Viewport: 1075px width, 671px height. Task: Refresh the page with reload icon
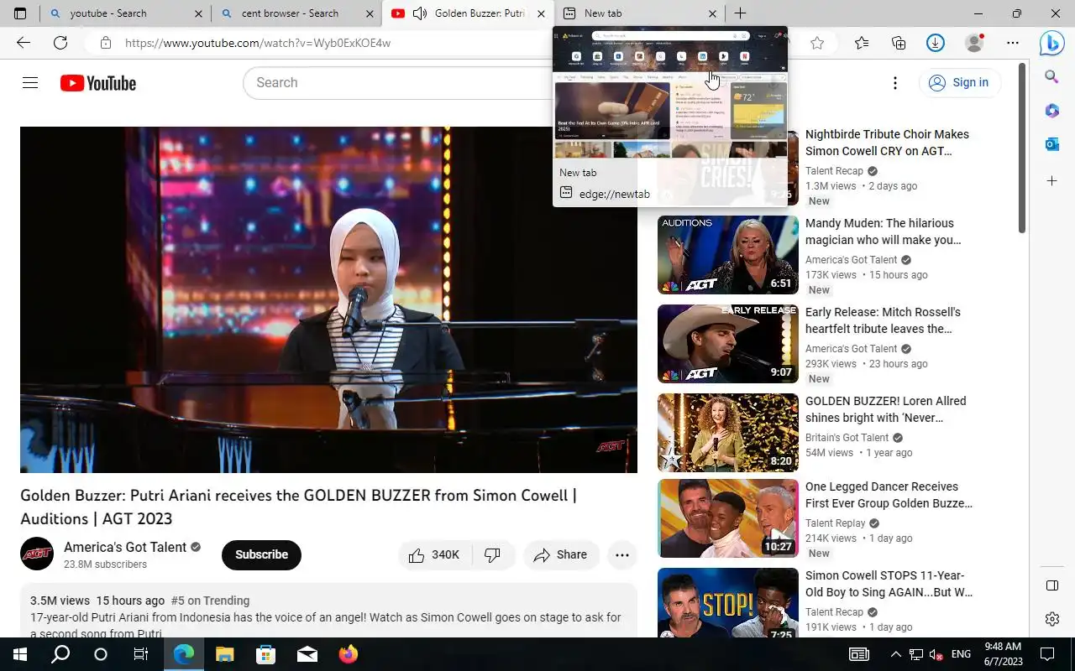coord(60,43)
